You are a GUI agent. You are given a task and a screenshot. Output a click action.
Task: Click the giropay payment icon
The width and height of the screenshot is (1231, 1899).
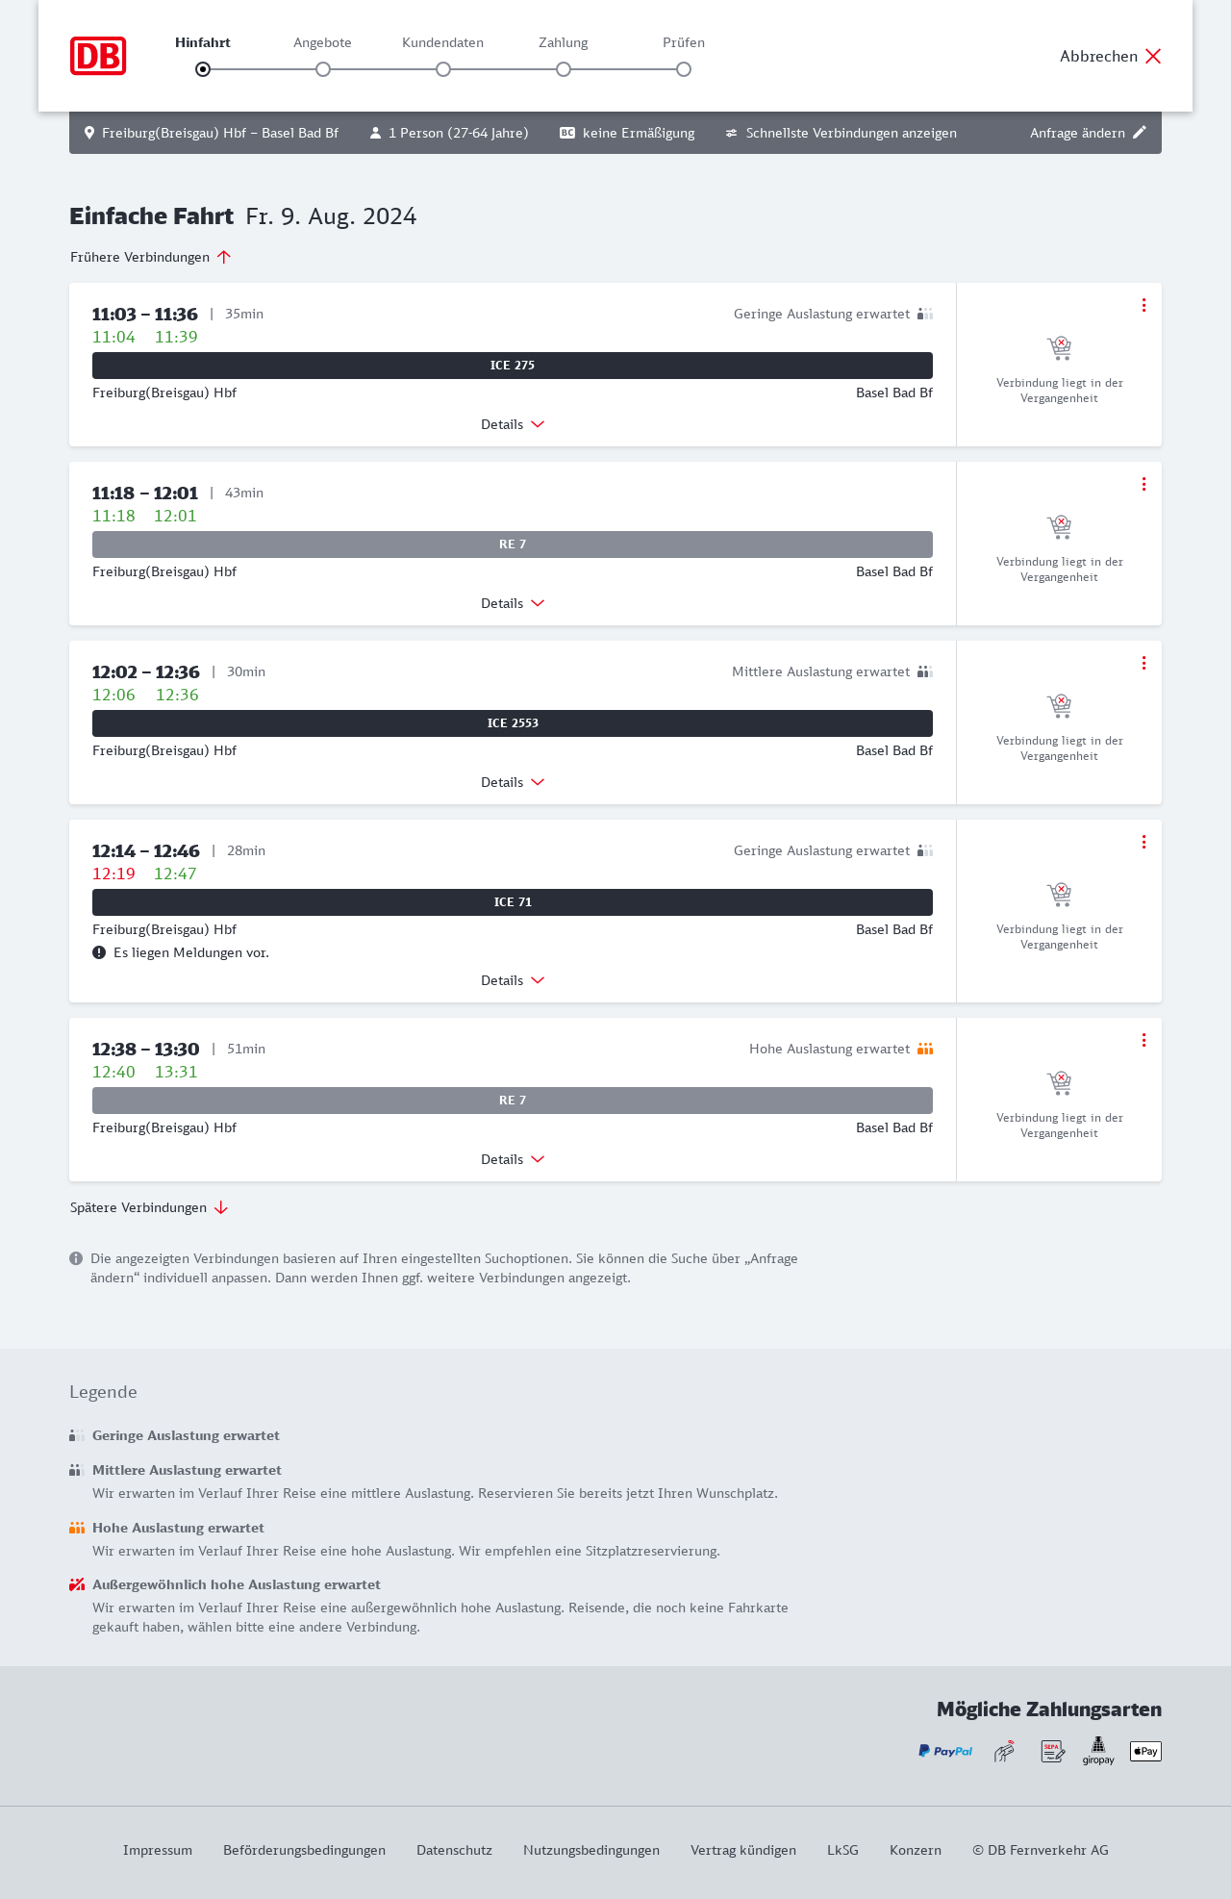[x=1098, y=1751]
